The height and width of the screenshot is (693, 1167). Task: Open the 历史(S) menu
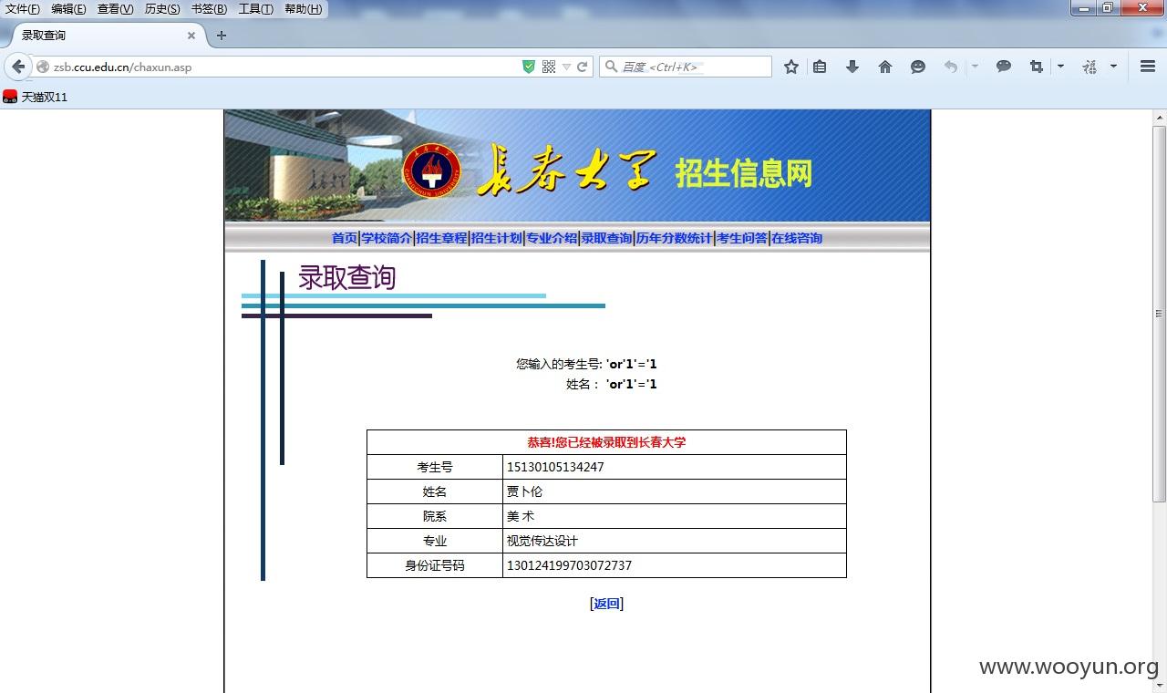(x=162, y=9)
